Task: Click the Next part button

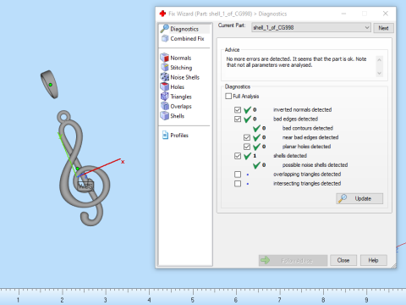Action: pyautogui.click(x=383, y=28)
